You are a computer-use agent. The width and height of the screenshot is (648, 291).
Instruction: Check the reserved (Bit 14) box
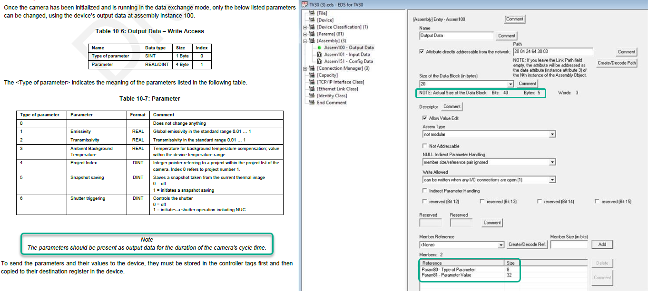click(x=540, y=202)
